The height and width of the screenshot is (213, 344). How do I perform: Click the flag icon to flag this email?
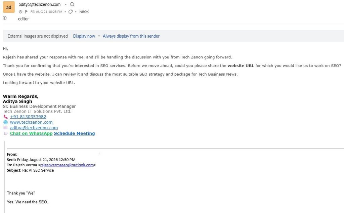click(x=27, y=12)
